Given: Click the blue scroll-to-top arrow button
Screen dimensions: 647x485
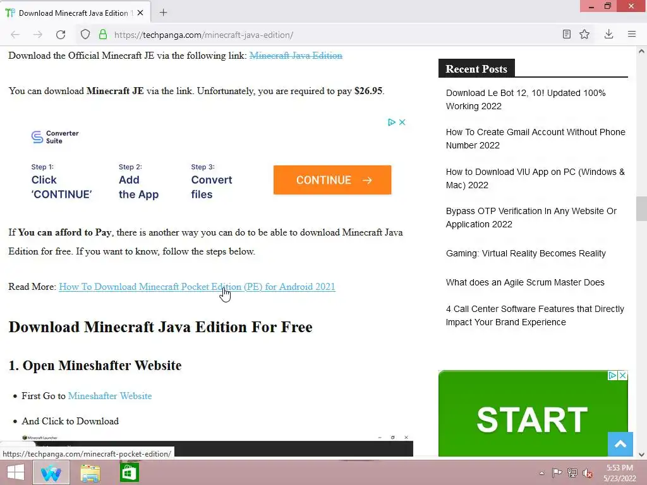Looking at the screenshot, I should [x=620, y=444].
